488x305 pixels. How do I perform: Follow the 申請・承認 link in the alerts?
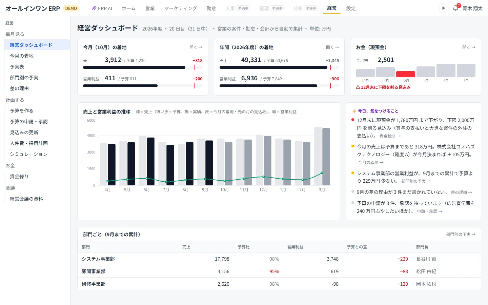point(430,211)
